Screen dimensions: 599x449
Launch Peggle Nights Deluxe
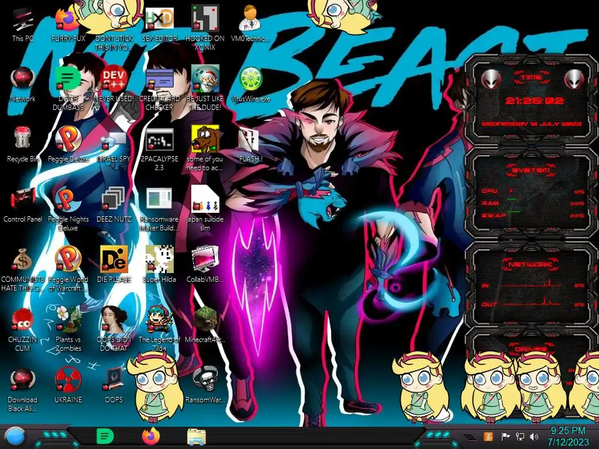click(x=68, y=209)
